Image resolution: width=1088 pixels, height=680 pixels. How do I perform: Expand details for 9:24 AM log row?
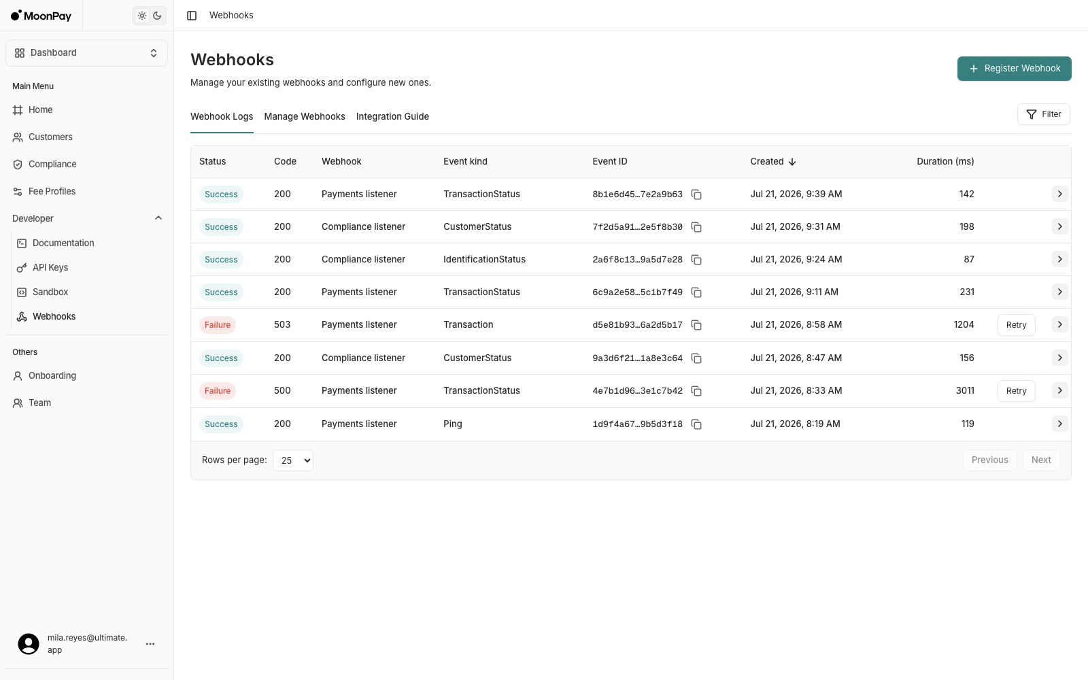tap(1059, 259)
